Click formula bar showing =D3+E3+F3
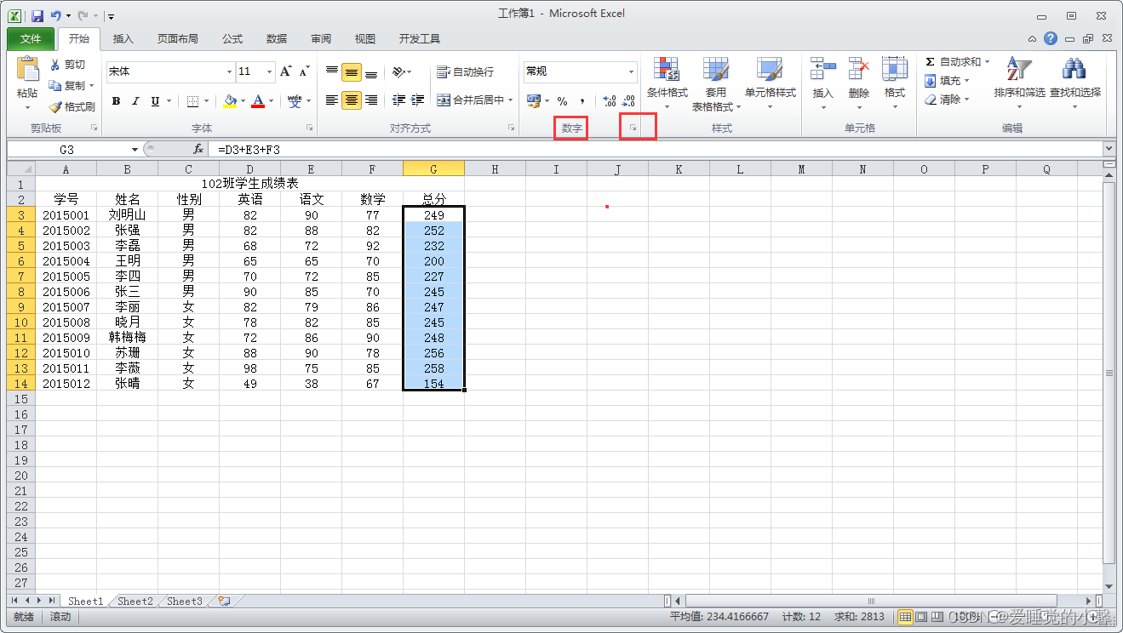This screenshot has width=1123, height=633. 657,150
